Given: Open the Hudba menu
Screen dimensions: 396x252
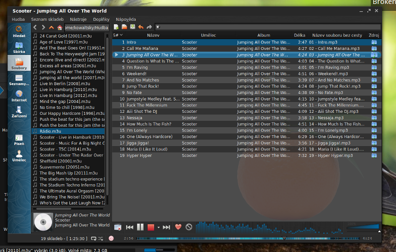Looking at the screenshot, I should click(x=18, y=19).
